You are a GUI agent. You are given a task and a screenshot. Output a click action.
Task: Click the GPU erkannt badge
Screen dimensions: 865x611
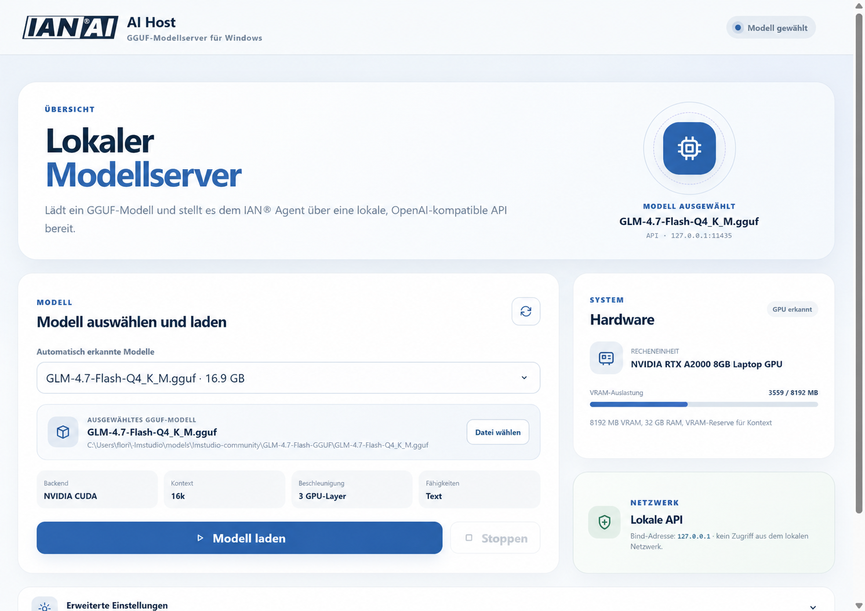[x=792, y=310]
